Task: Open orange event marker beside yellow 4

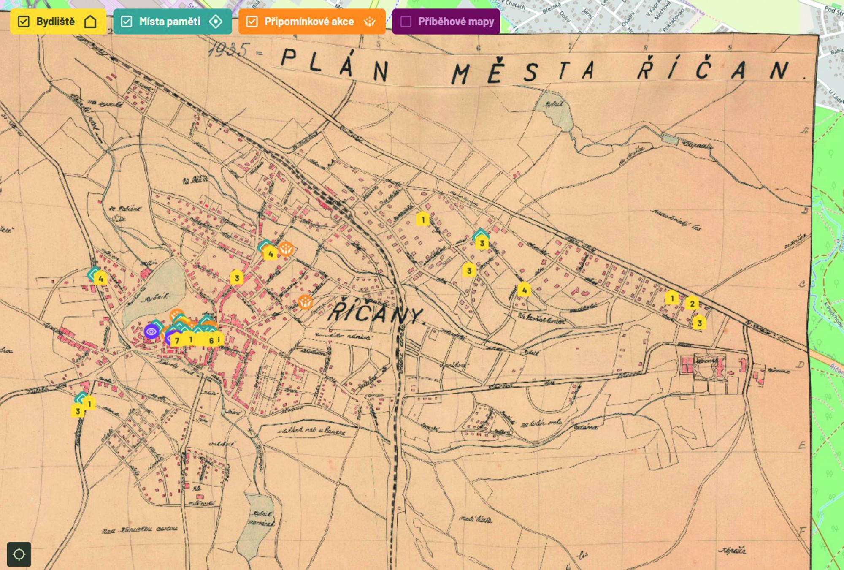Action: [286, 249]
